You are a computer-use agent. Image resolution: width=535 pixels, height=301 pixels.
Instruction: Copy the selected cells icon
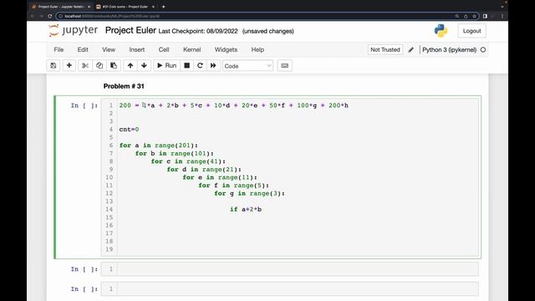(x=99, y=65)
